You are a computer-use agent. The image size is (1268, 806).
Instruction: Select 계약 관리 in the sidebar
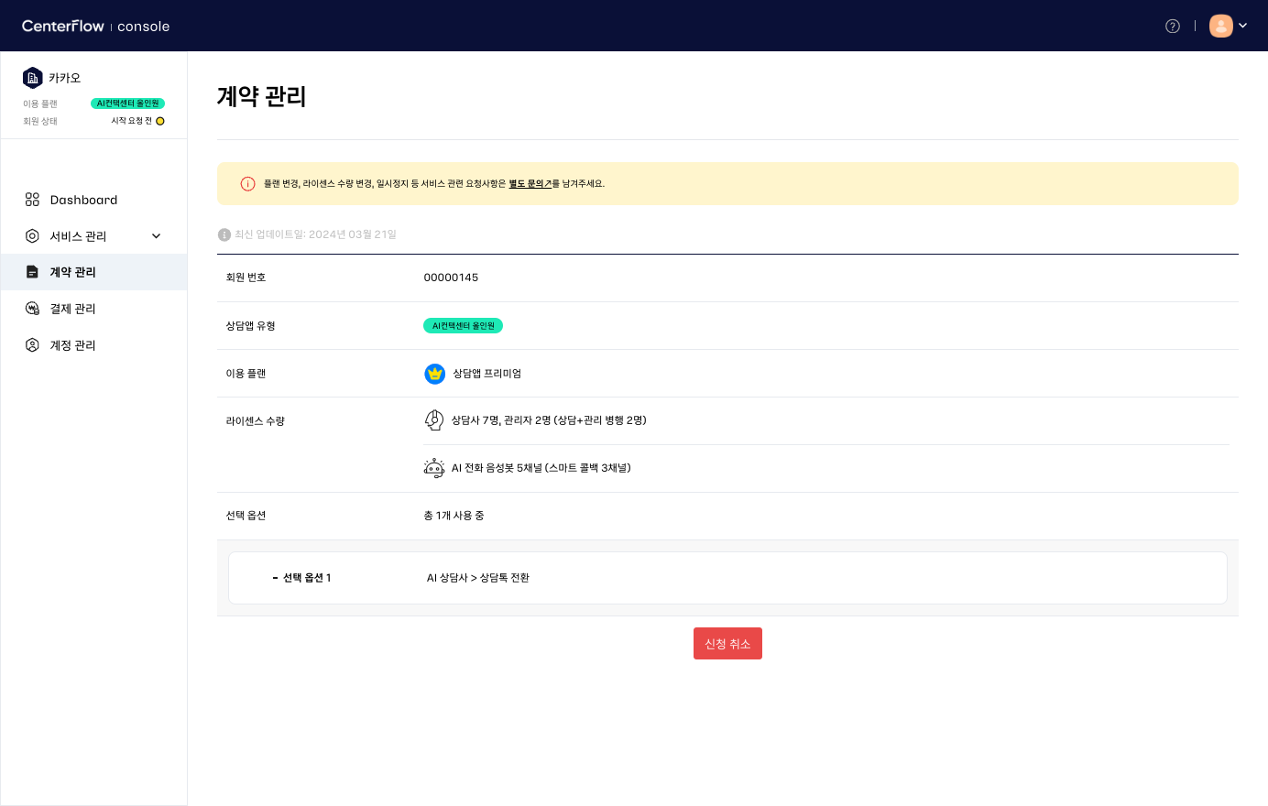pyautogui.click(x=72, y=272)
